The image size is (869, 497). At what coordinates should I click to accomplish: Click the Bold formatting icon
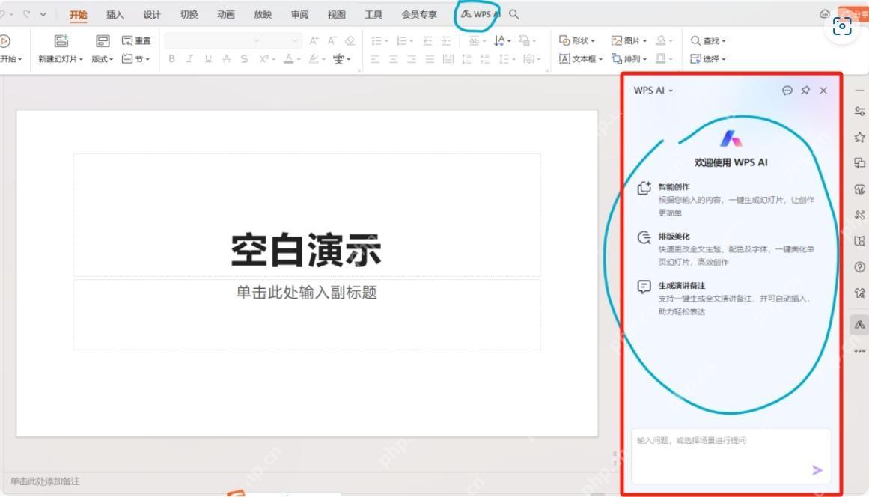(172, 58)
